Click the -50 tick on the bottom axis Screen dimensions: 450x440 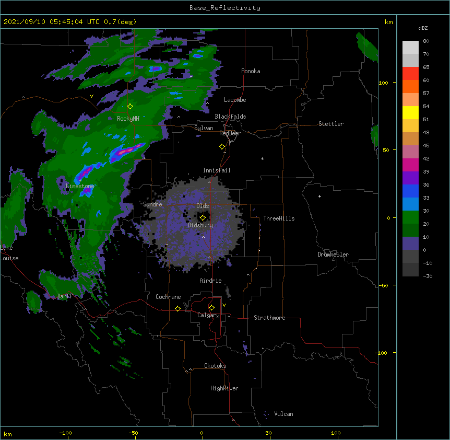point(133,433)
